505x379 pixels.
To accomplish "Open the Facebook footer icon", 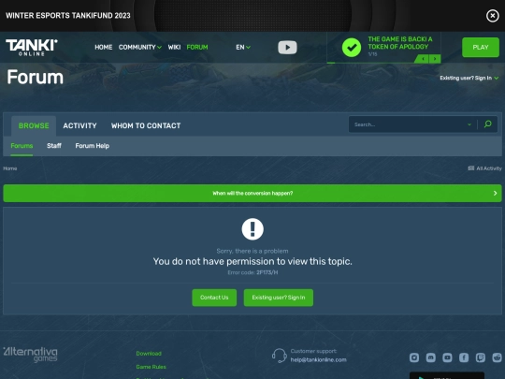I will (x=464, y=357).
